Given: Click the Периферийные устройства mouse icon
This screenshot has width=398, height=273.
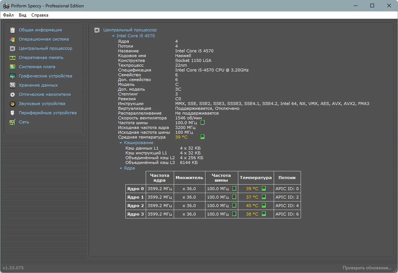Looking at the screenshot, I should coord(13,113).
